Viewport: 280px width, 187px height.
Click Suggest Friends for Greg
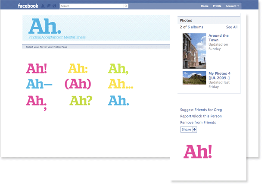point(201,110)
